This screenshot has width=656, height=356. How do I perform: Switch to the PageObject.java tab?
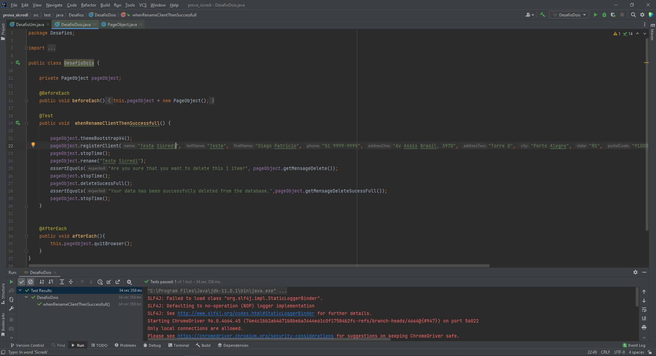pos(121,24)
